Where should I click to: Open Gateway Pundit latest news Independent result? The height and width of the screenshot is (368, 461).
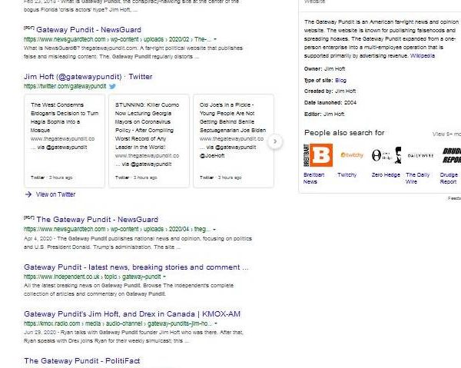pos(136,267)
